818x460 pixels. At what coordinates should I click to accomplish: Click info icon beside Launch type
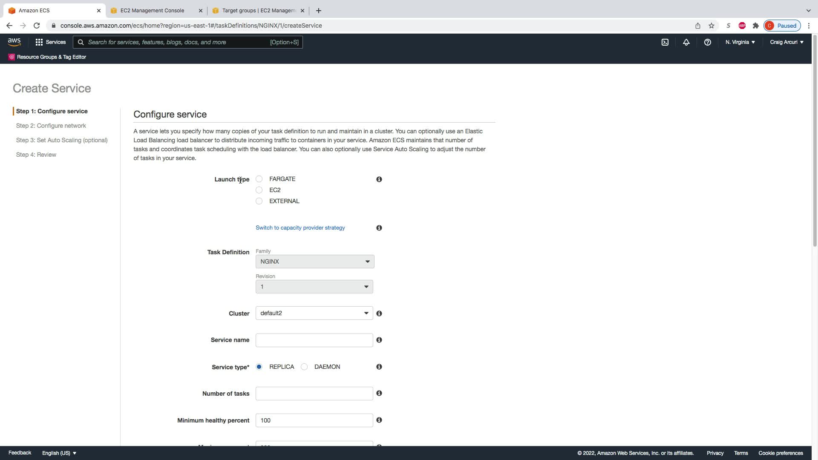click(379, 179)
